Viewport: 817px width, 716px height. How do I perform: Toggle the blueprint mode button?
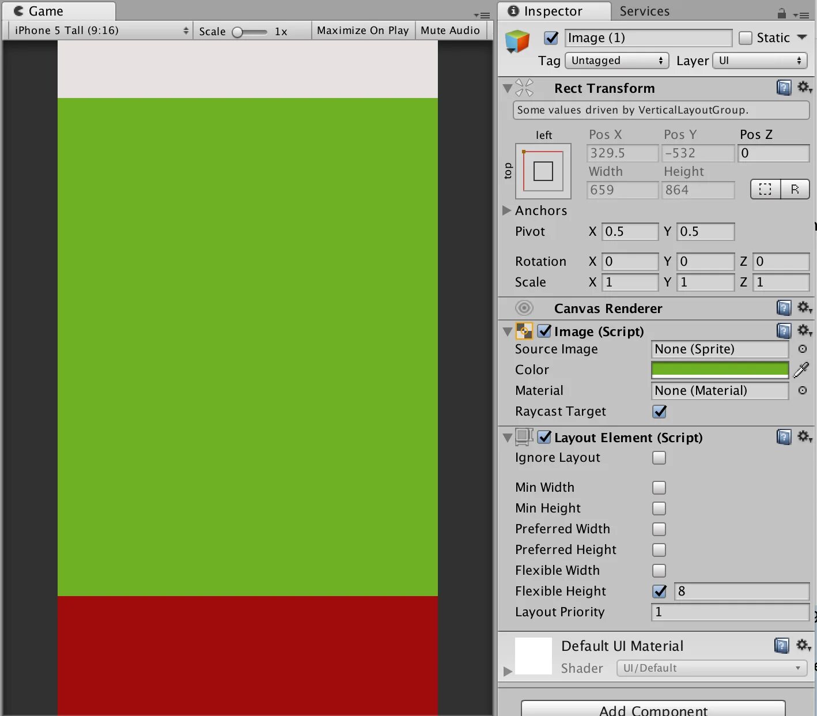[x=765, y=189]
